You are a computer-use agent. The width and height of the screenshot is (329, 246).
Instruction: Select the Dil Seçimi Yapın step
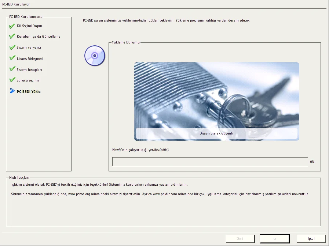point(29,26)
